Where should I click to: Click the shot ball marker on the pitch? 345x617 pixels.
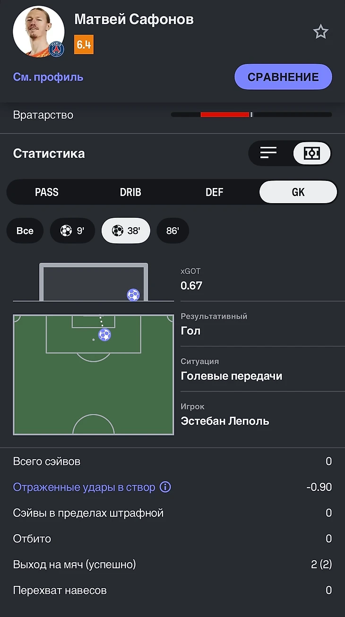tap(104, 335)
